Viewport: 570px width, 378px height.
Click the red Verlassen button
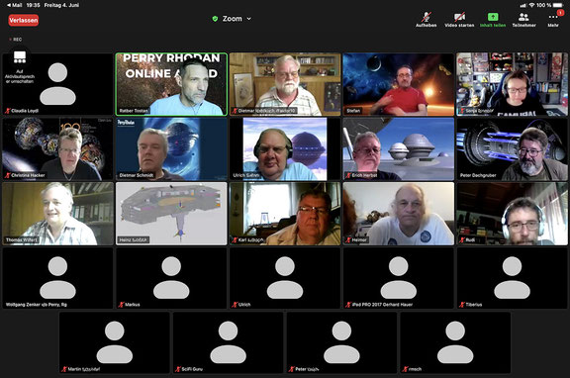click(24, 20)
